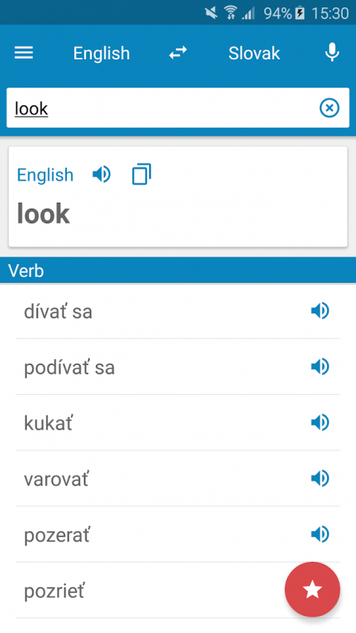Copy the word look to clipboard
Image resolution: width=356 pixels, height=633 pixels.
tap(141, 174)
